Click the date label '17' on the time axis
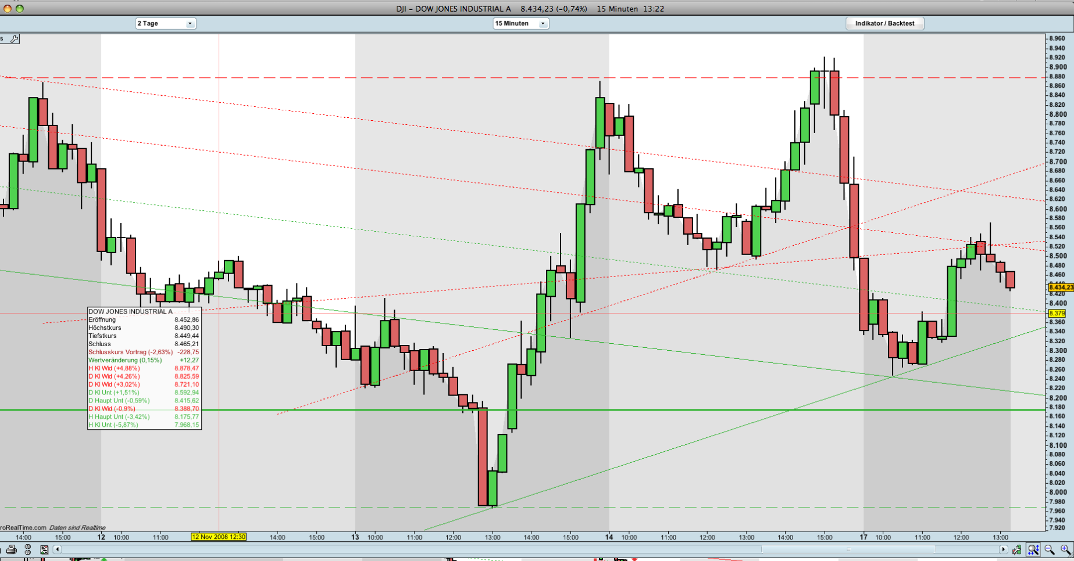The image size is (1074, 561). [x=864, y=537]
